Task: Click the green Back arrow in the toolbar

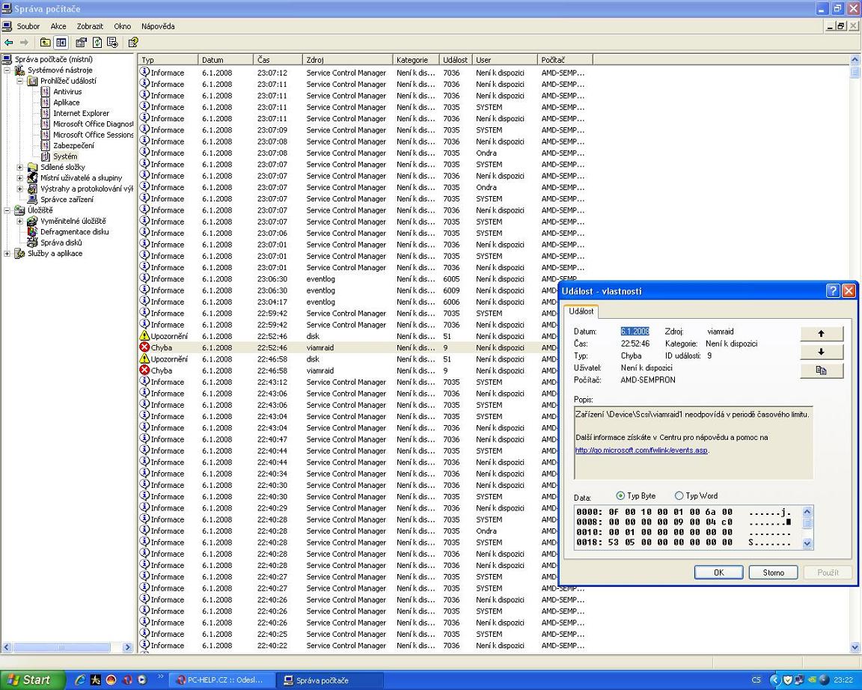Action: (x=9, y=43)
